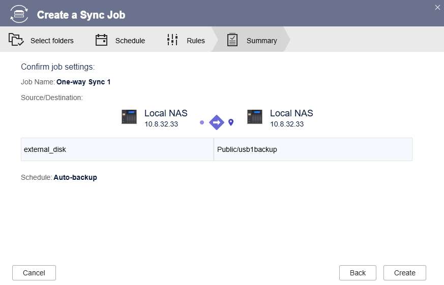Click the destination Local NAS label

pyautogui.click(x=291, y=113)
